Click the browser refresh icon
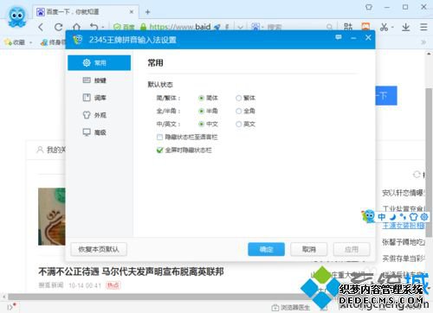433x313 pixels. pyautogui.click(x=59, y=27)
